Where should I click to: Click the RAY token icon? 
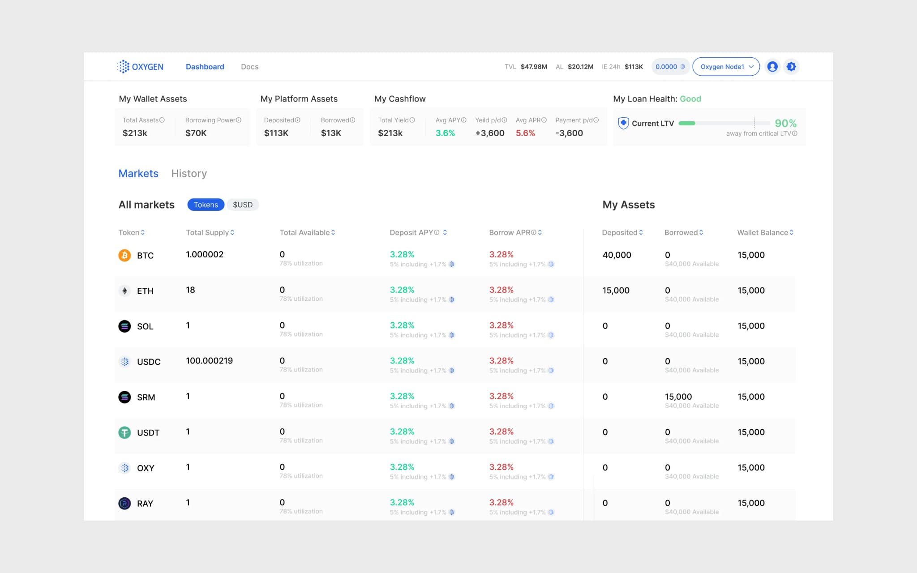point(124,503)
